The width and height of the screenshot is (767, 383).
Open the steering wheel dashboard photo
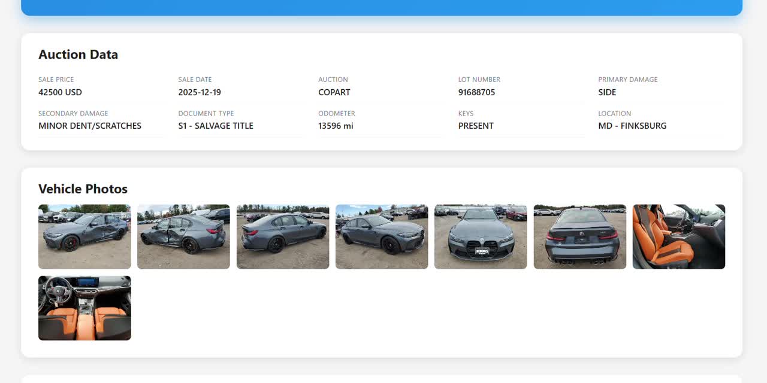tap(84, 308)
